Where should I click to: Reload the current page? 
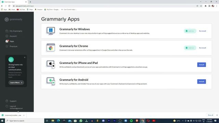[x=9, y=6]
